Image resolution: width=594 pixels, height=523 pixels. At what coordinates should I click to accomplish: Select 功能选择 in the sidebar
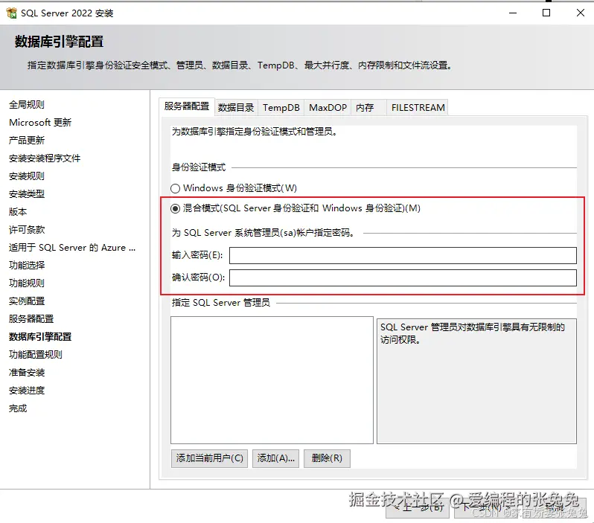point(27,265)
